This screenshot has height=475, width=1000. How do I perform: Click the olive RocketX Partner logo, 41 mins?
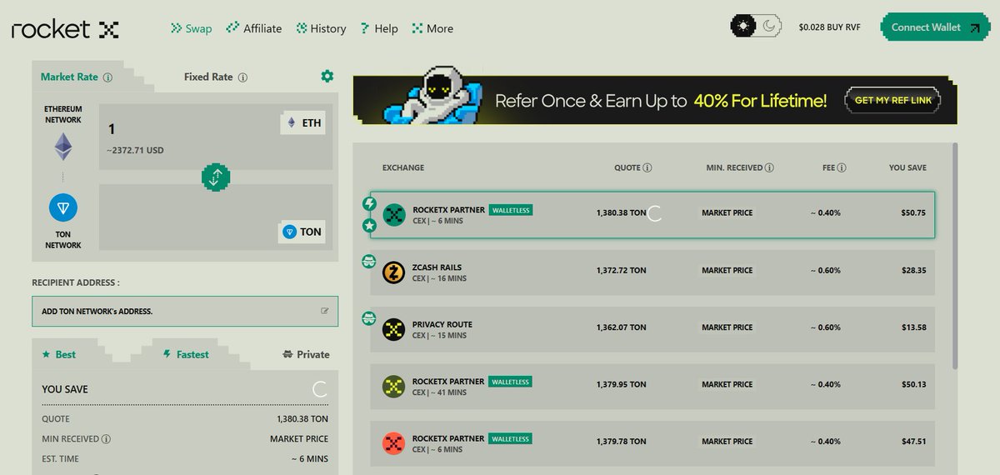(394, 387)
